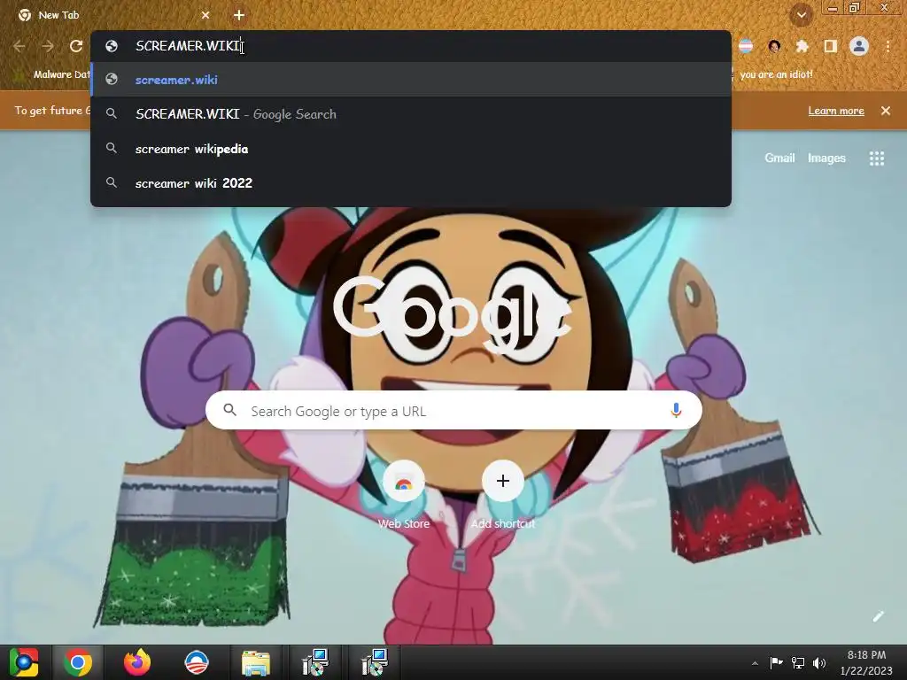Image resolution: width=907 pixels, height=680 pixels.
Task: Minimize the Chrome window
Action: tap(833, 7)
